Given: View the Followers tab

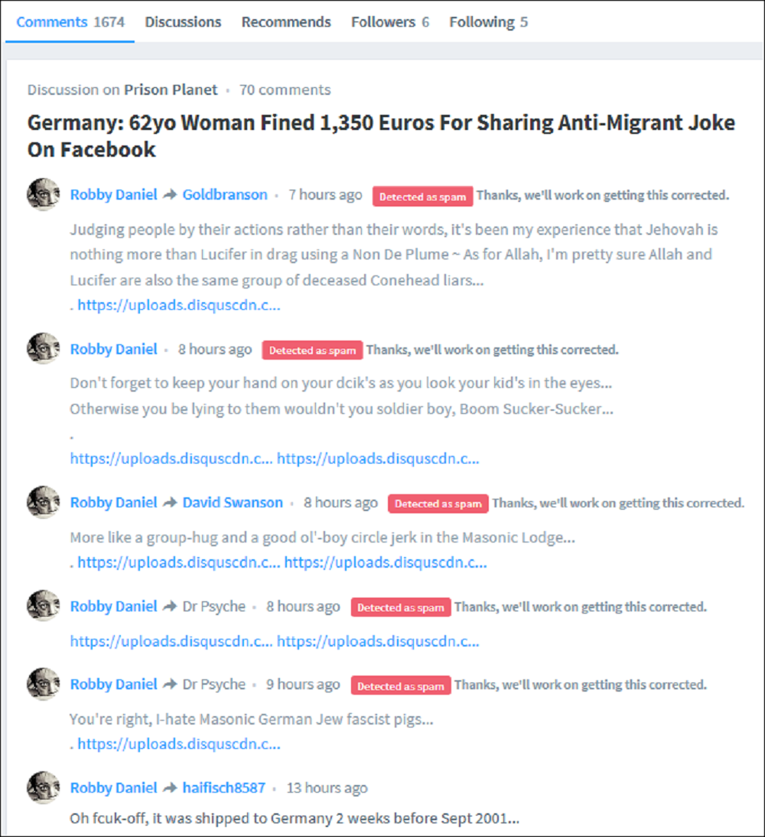Looking at the screenshot, I should click(389, 22).
